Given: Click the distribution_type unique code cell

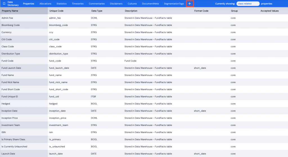Looking at the screenshot, I should coord(58,54).
